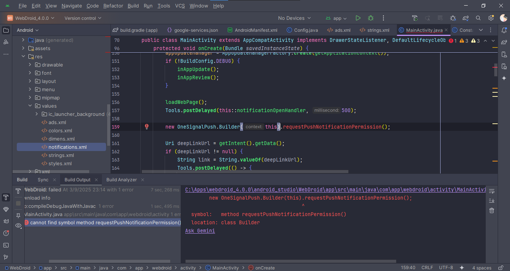The height and width of the screenshot is (271, 510).
Task: Open the Android project view dropdown
Action: coord(28,30)
